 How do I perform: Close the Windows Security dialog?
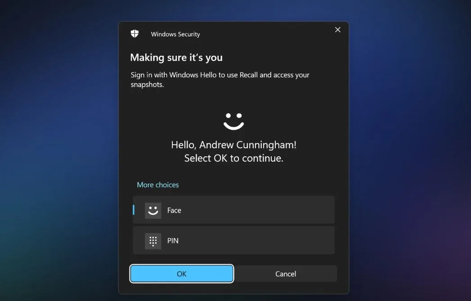tap(337, 30)
